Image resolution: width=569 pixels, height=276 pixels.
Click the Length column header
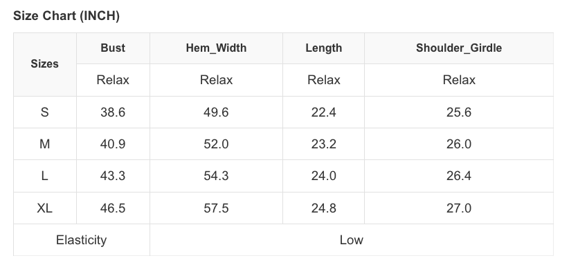tap(323, 48)
